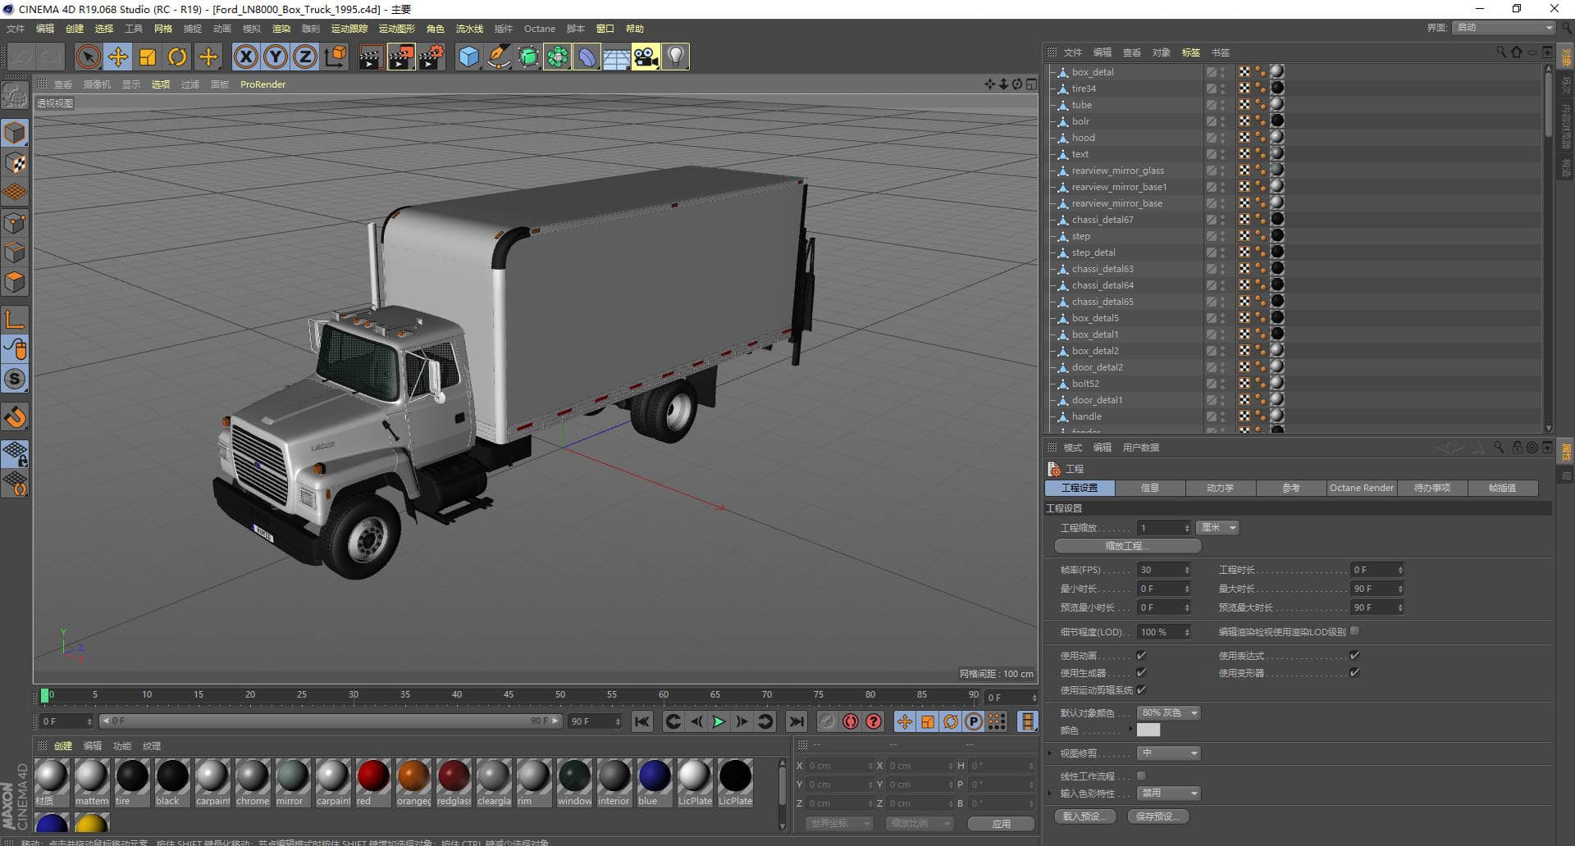The height and width of the screenshot is (846, 1575).
Task: Toggle Use Animation checkbox
Action: (1141, 656)
